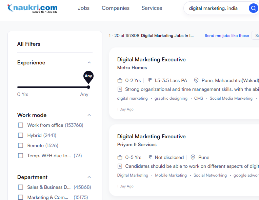The width and height of the screenshot is (259, 200).
Task: Click the google adwor... skill tag
Action: point(246,175)
